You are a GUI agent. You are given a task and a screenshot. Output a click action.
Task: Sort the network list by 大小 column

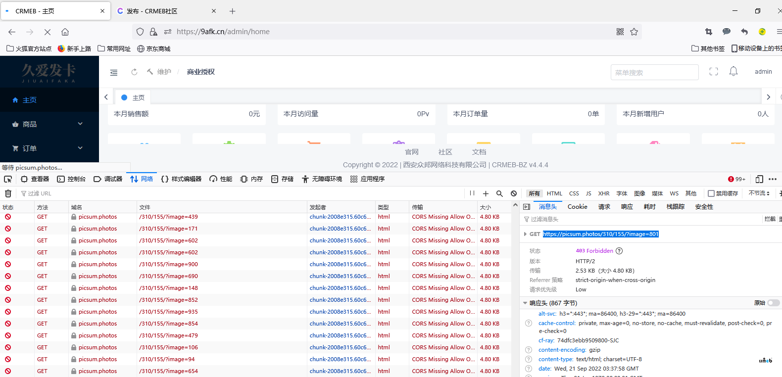[493, 207]
